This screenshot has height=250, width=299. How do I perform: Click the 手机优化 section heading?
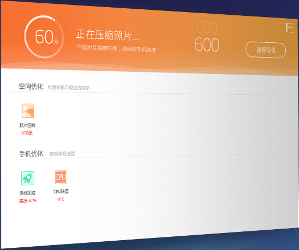coord(31,154)
